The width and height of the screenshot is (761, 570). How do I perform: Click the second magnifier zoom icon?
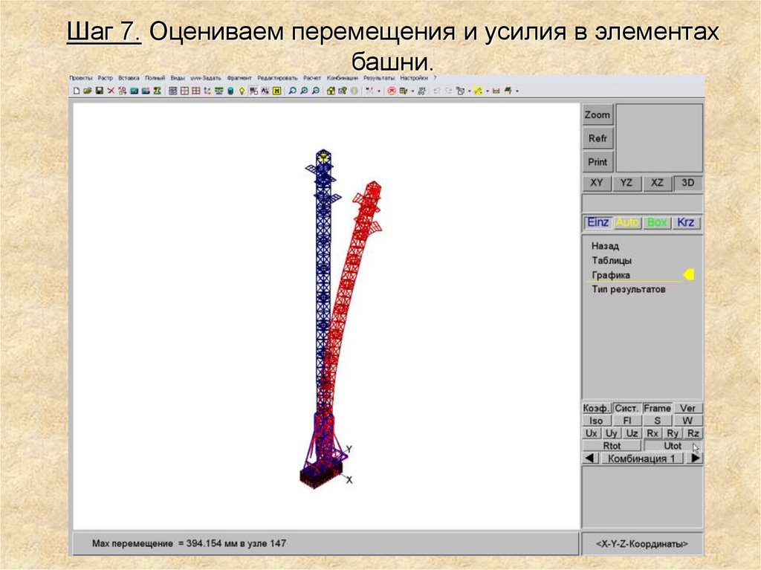tap(304, 91)
